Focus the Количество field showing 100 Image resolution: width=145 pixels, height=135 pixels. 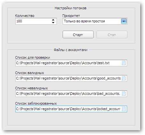pos(36,21)
